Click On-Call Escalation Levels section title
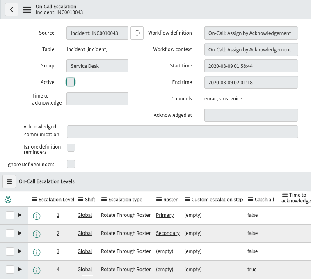This screenshot has width=311, height=279. pyautogui.click(x=47, y=181)
